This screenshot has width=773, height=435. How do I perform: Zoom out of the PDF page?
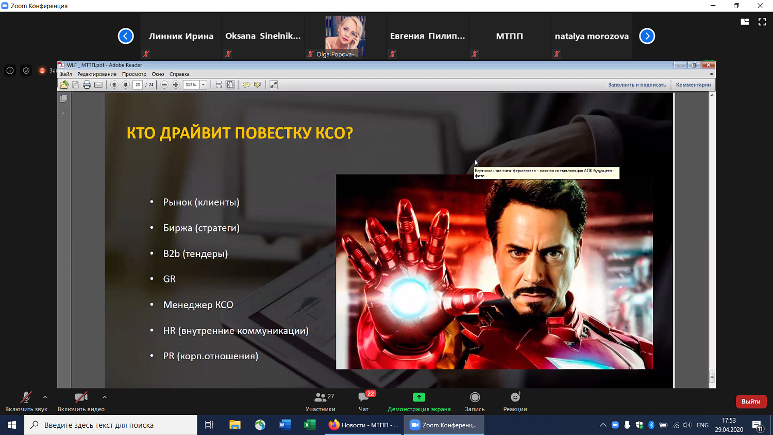(x=164, y=85)
